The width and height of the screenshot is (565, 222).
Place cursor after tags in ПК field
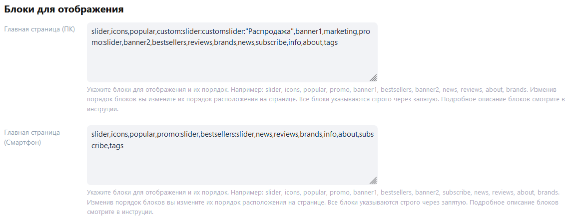click(338, 42)
